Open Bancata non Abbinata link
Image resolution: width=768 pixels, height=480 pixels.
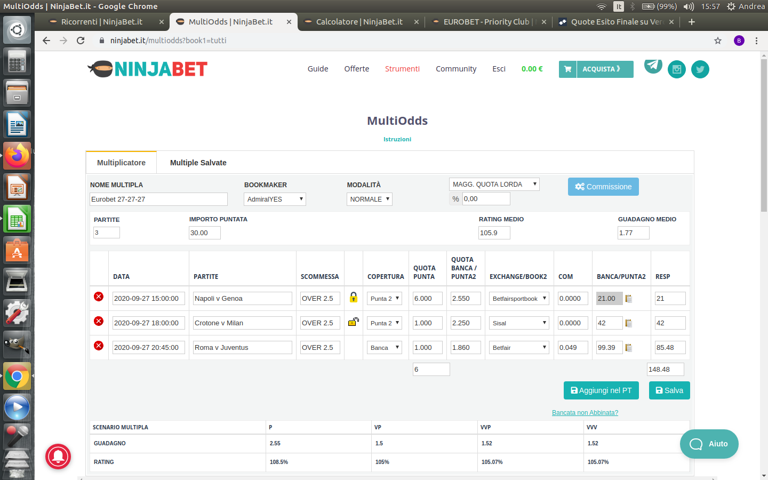coord(585,413)
